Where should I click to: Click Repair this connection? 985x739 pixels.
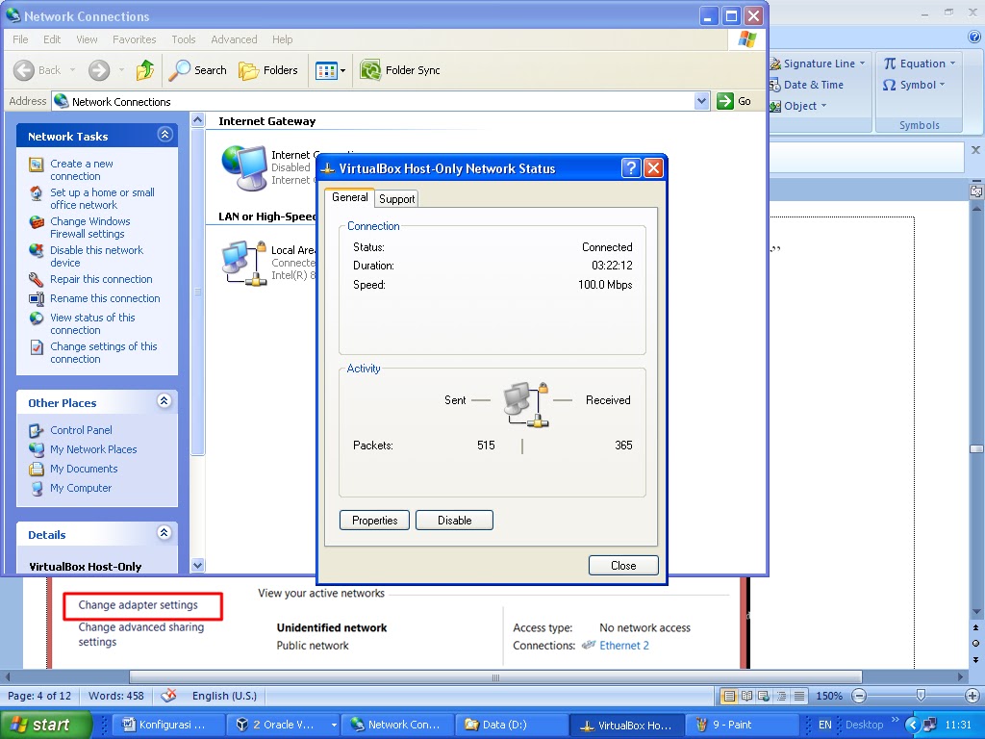[101, 279]
